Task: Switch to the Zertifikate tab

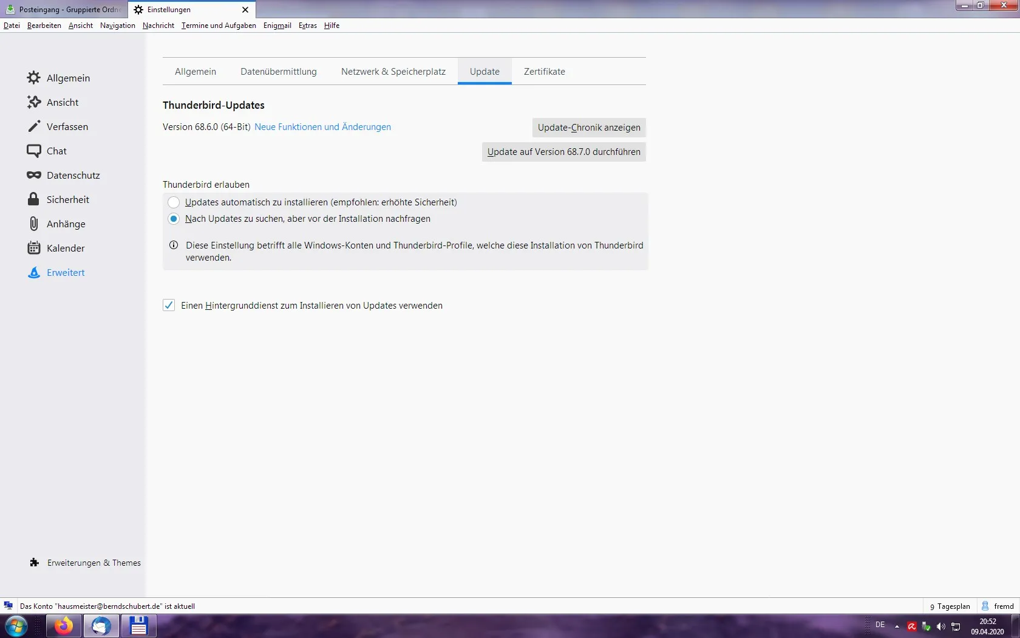Action: (545, 72)
